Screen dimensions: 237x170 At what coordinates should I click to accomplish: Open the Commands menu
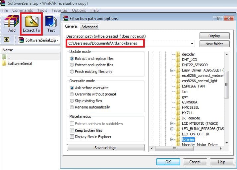[23, 10]
